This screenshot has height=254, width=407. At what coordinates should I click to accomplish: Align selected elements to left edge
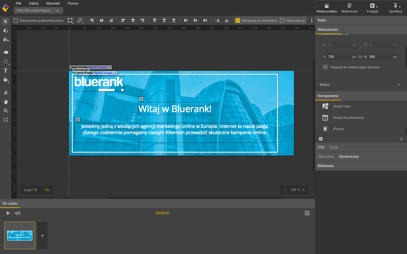pos(123,20)
